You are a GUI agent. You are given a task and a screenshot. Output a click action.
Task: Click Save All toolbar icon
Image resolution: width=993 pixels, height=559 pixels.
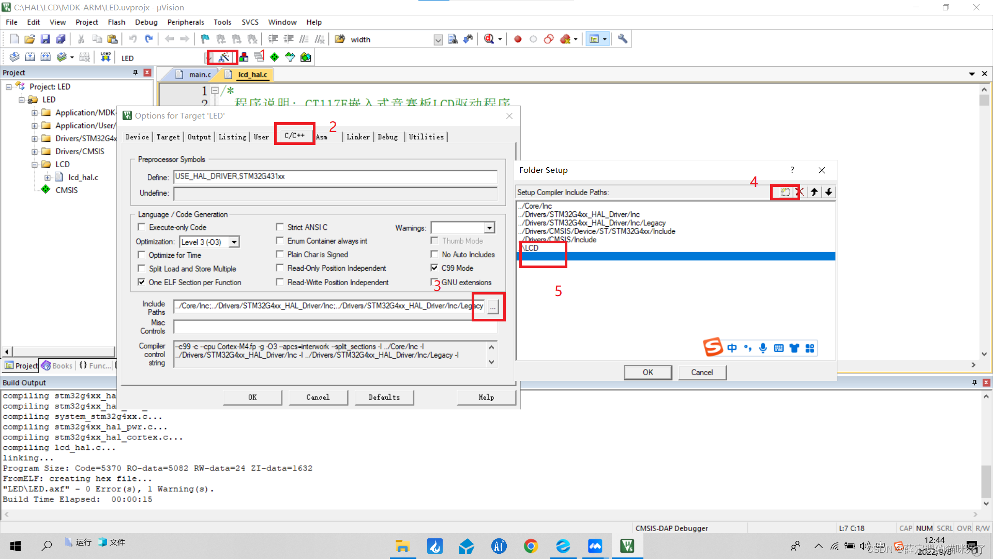point(61,39)
